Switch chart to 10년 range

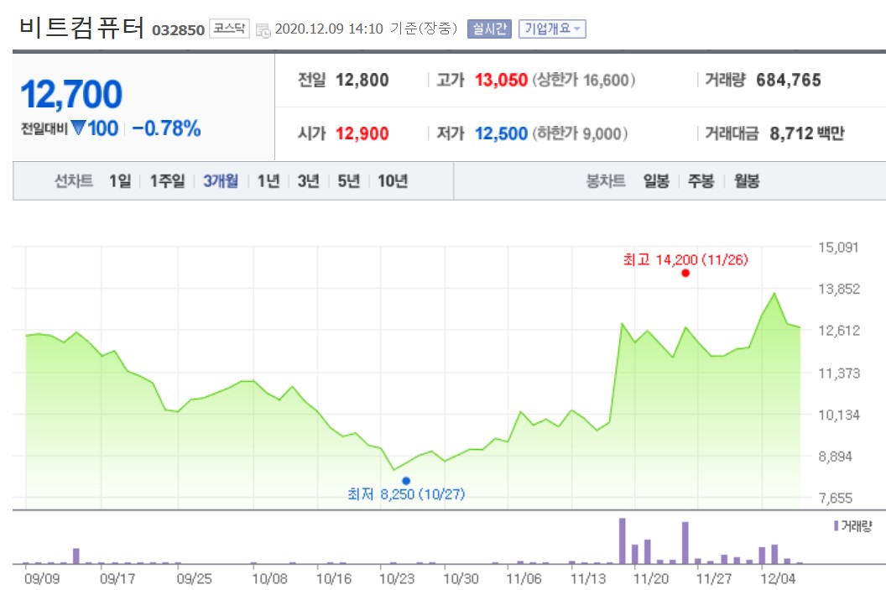pyautogui.click(x=393, y=180)
